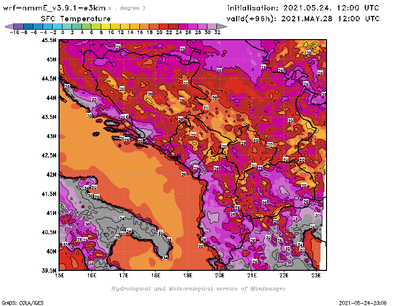The width and height of the screenshot is (397, 306).
Task: Click the legend swatch between 4 and 6
Action: (x=86, y=26)
